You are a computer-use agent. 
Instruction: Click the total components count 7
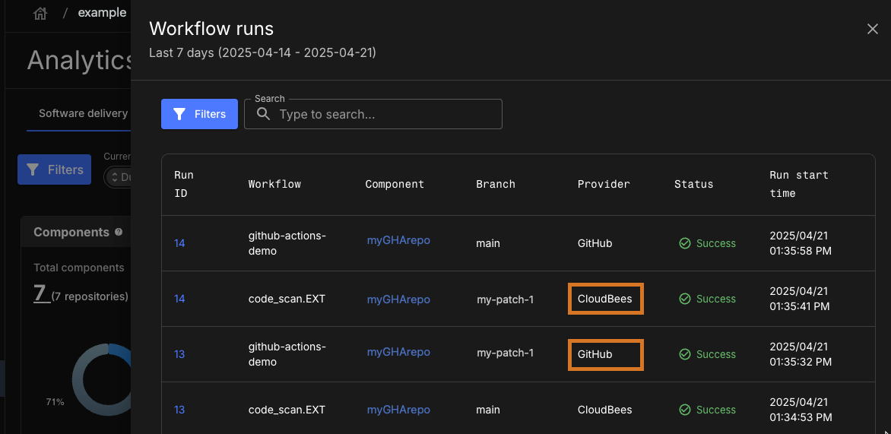tap(42, 293)
